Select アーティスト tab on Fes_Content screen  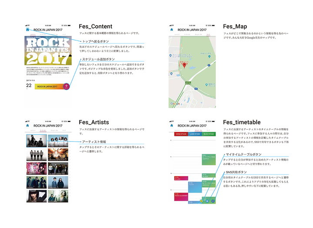43,34
